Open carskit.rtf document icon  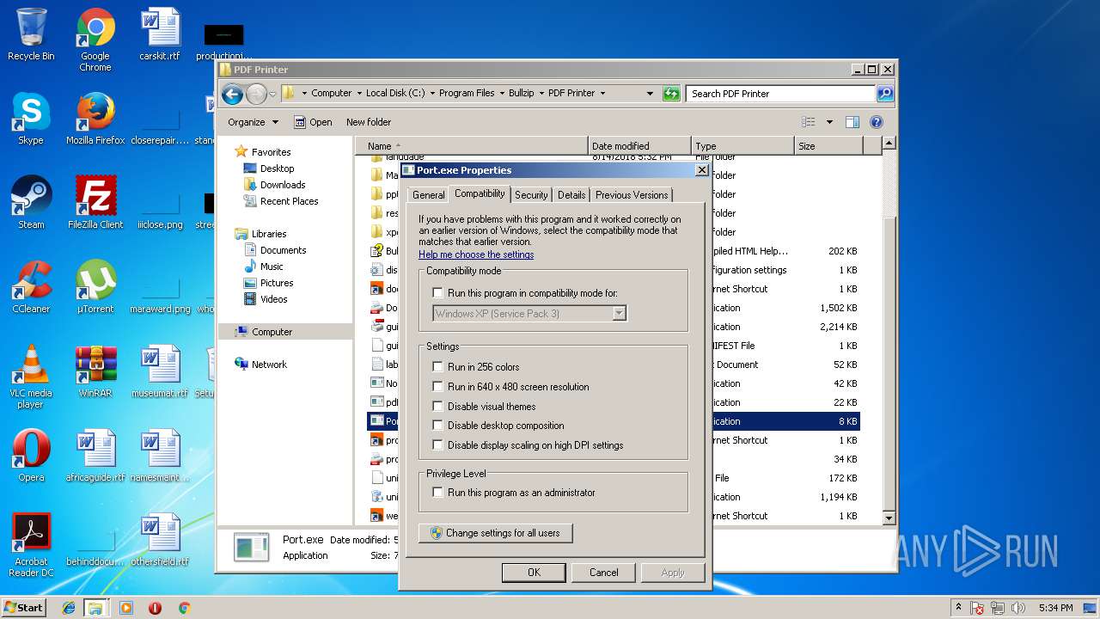[160, 34]
